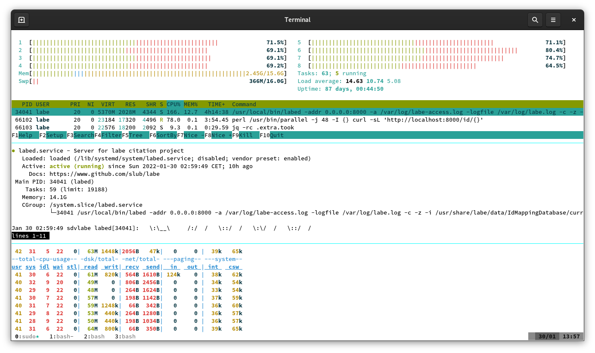The width and height of the screenshot is (595, 353).
Task: Close the Terminal window
Action: pyautogui.click(x=574, y=20)
